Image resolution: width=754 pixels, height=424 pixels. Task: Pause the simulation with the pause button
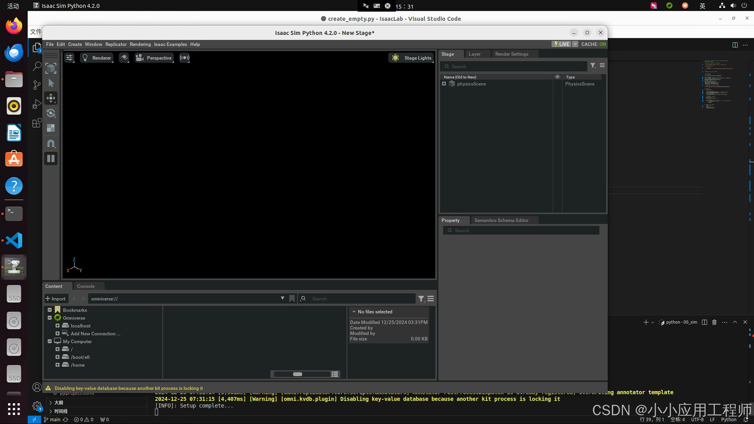[x=51, y=159]
